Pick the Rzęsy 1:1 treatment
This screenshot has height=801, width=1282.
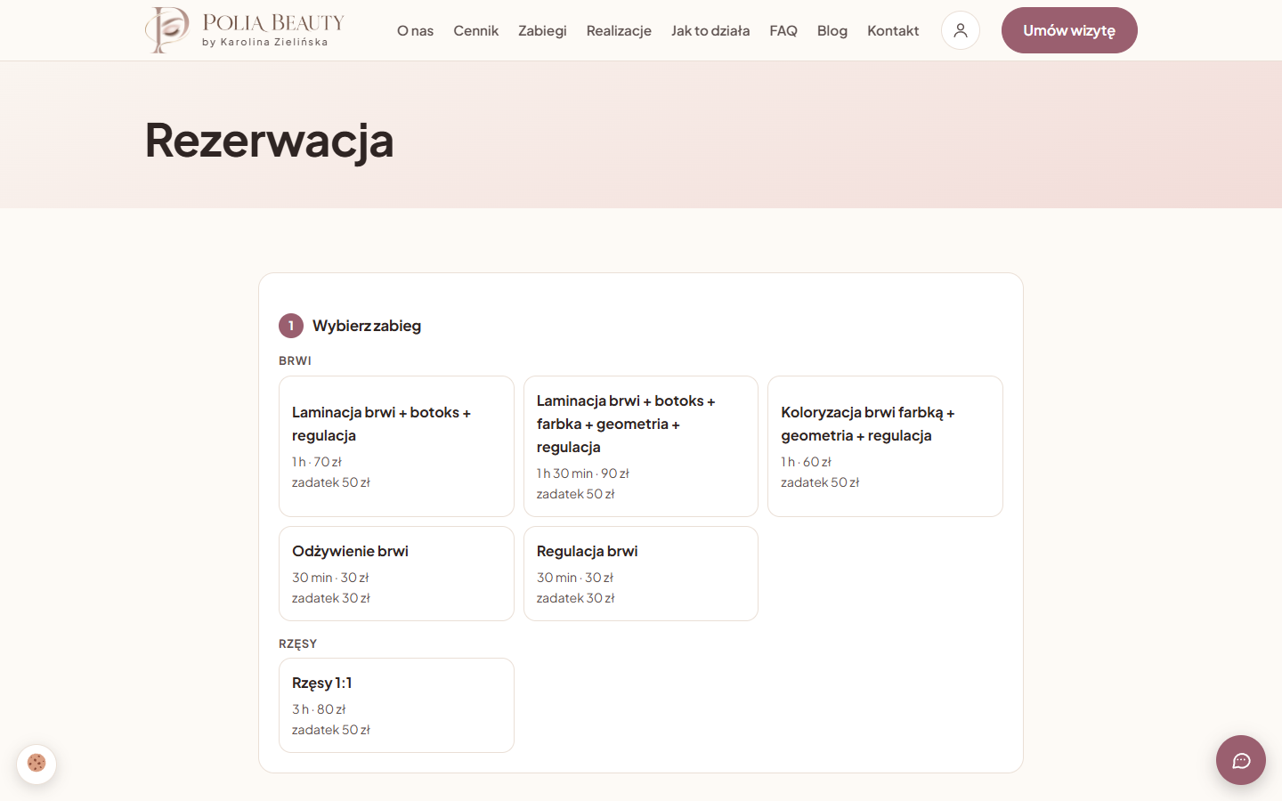coord(396,705)
